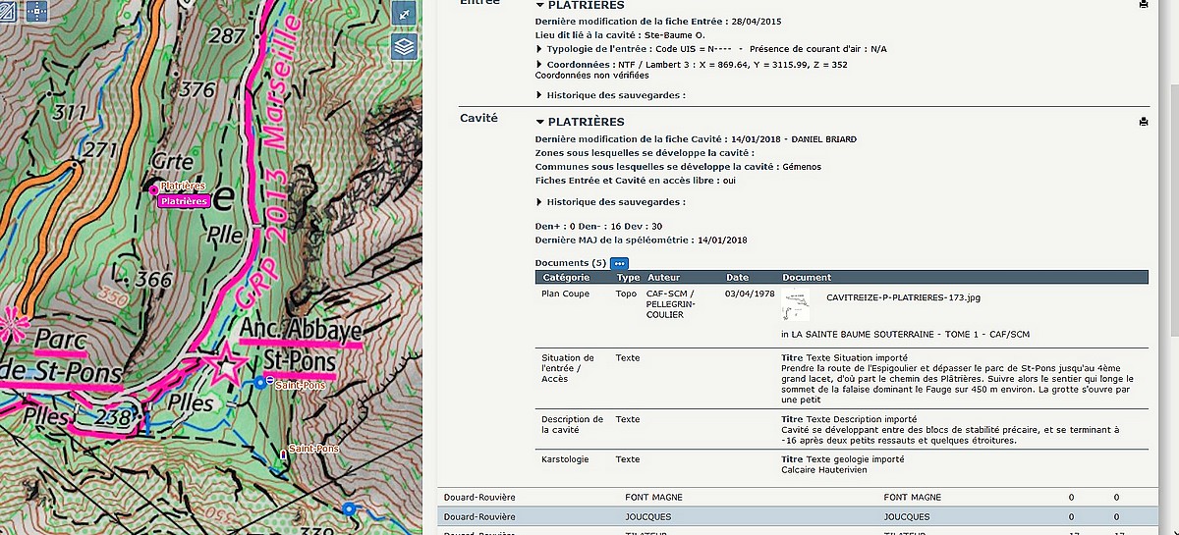Expand Cavité Historique des sauvegardes
Image resolution: width=1179 pixels, height=535 pixels.
click(539, 202)
